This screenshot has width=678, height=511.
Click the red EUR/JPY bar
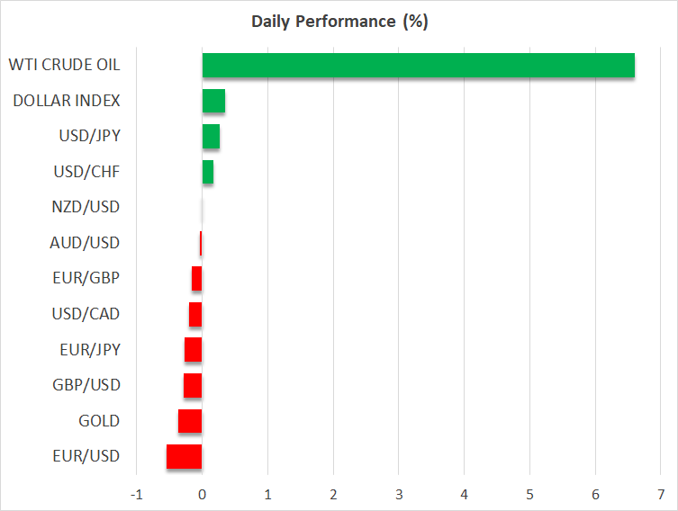194,350
